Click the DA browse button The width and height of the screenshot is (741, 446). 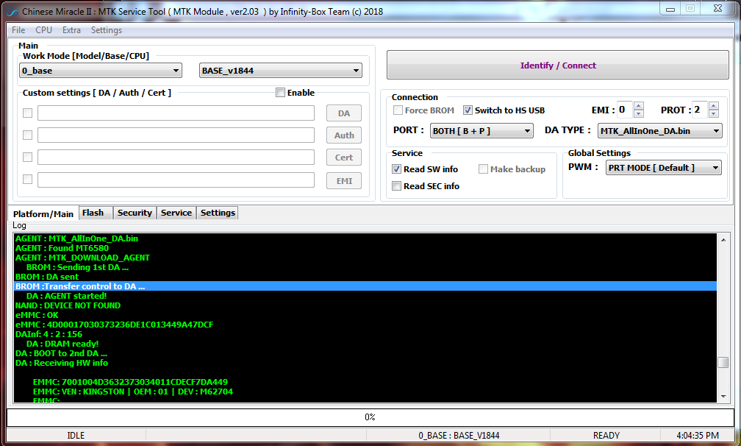pyautogui.click(x=343, y=113)
